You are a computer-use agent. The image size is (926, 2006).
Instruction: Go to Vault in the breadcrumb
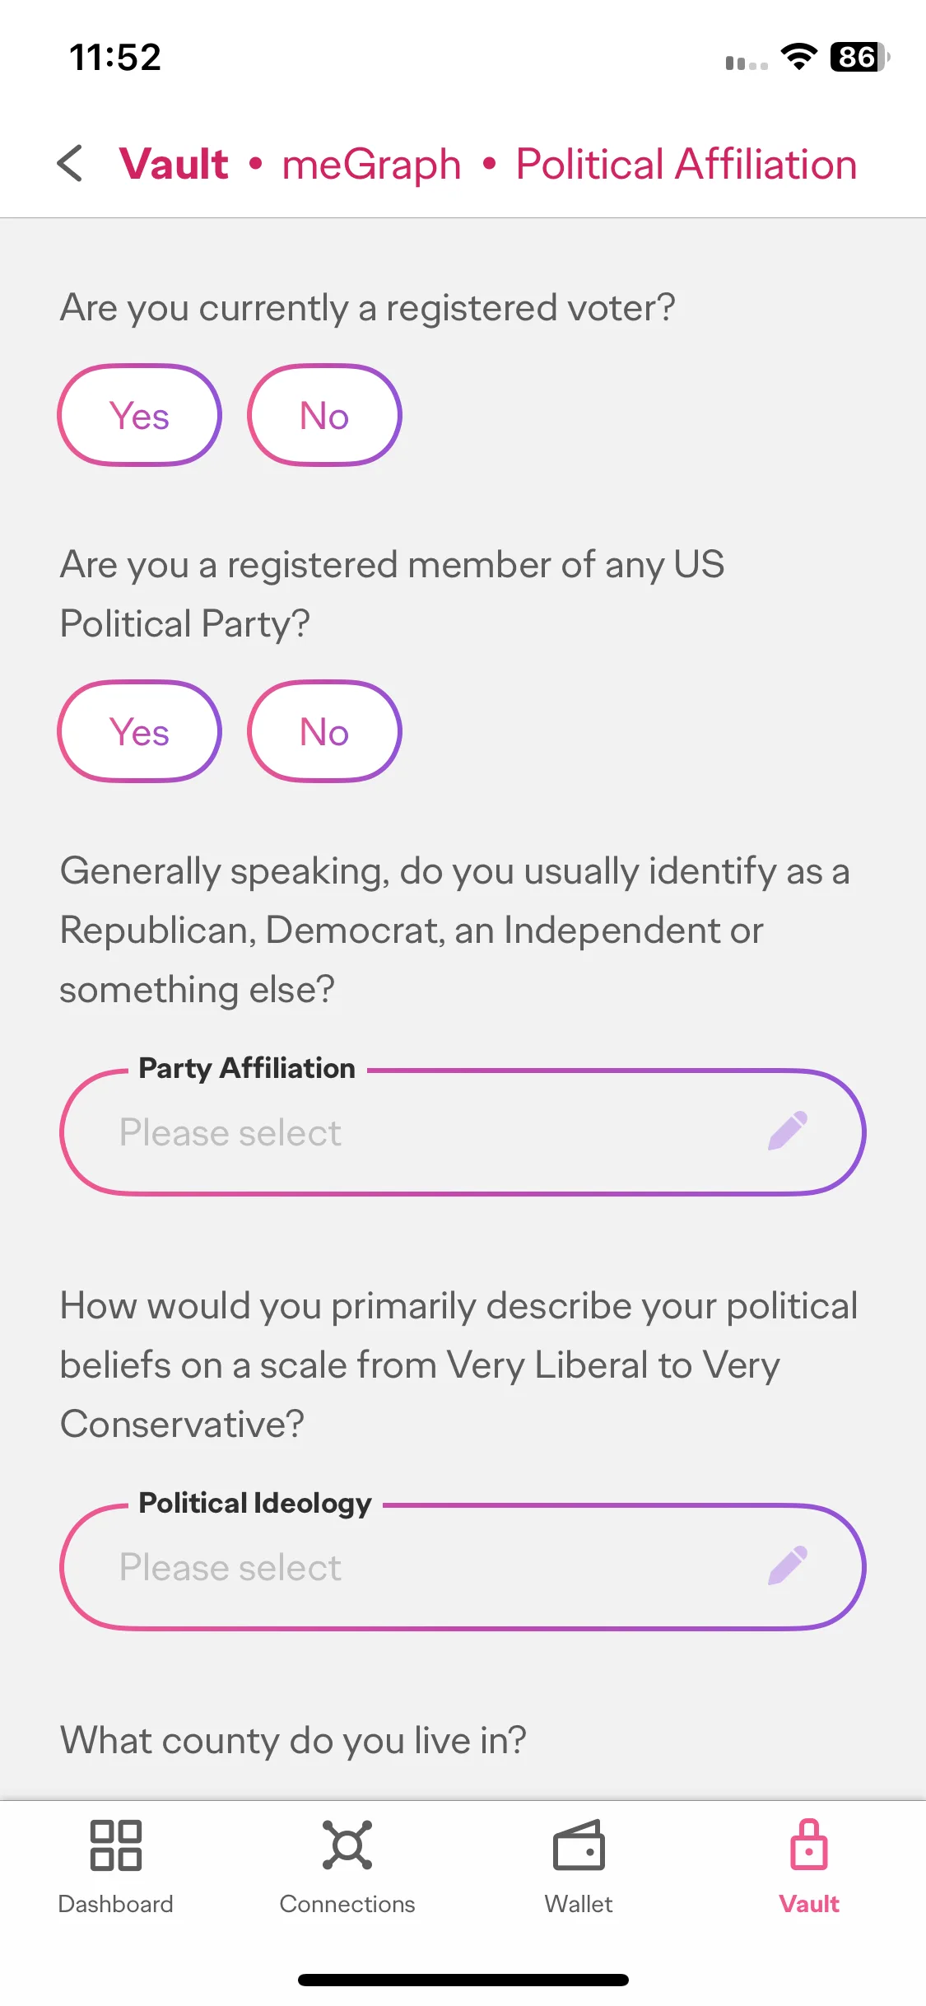tap(174, 164)
